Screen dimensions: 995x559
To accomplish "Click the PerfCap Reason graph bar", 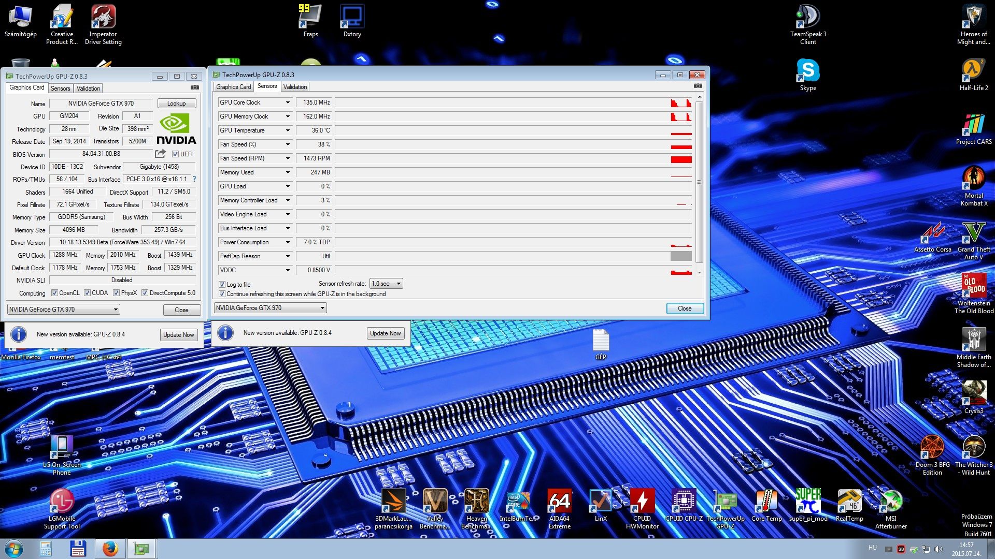I will pyautogui.click(x=513, y=256).
